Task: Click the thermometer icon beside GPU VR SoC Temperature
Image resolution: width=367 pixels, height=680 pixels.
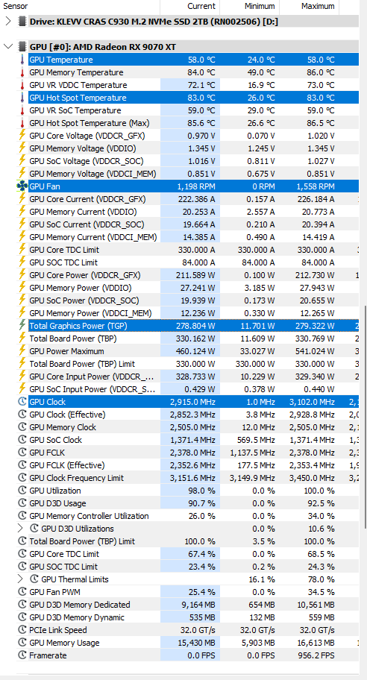Action: (x=22, y=110)
